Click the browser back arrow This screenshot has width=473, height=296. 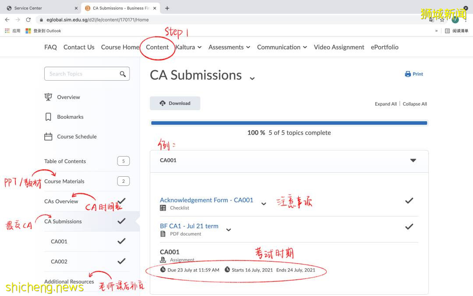pos(7,20)
